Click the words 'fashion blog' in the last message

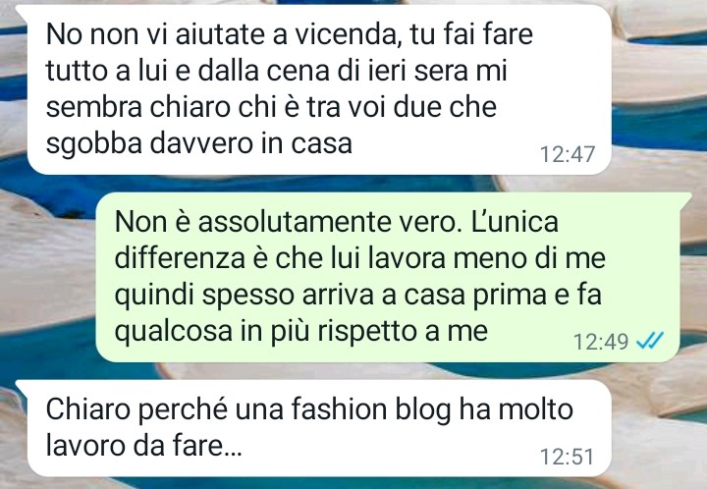(370, 409)
